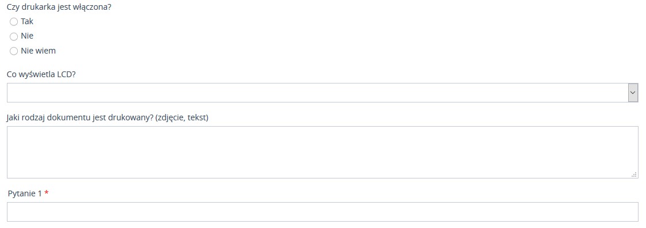Click the text area resize grip icon
This screenshot has height=228, width=646.
(x=634, y=174)
